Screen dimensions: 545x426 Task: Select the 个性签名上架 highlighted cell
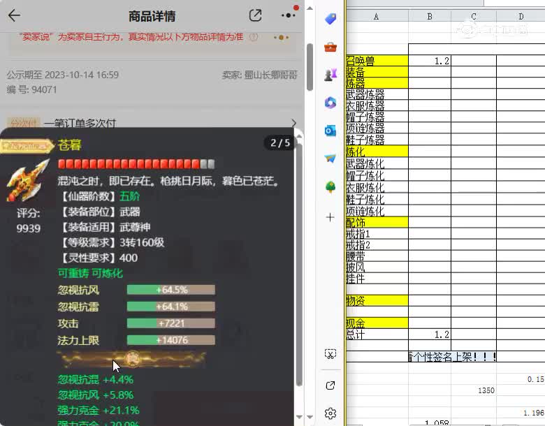point(452,356)
